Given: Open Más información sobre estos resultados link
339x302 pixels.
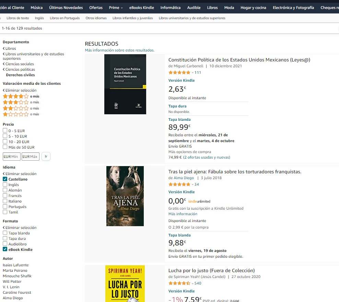Looking at the screenshot, I should pos(119,50).
